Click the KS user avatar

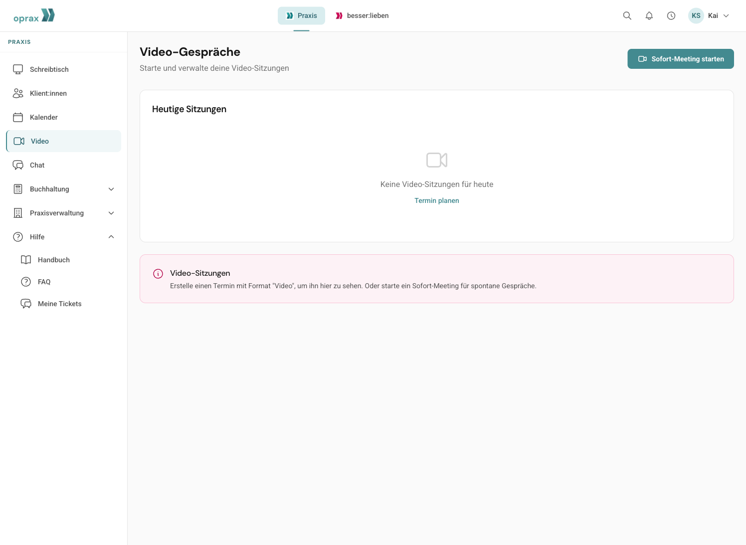pyautogui.click(x=696, y=15)
